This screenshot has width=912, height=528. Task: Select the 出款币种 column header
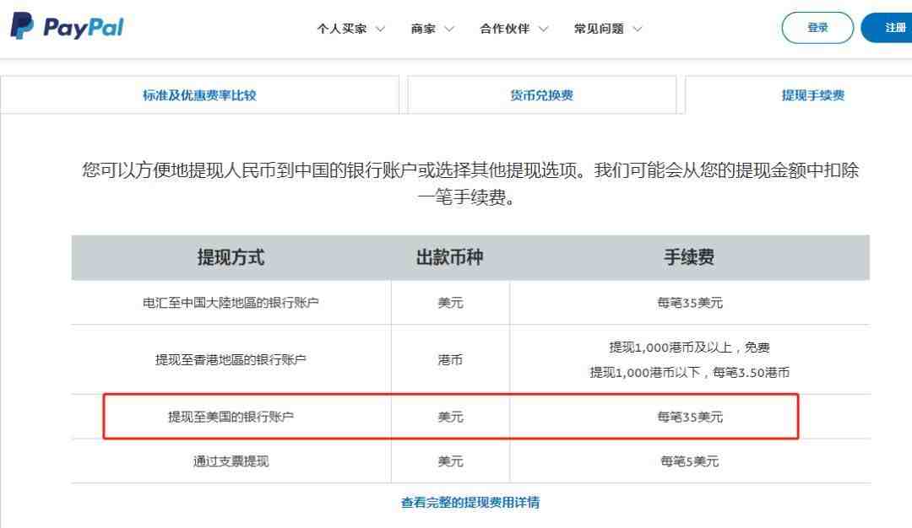pos(449,257)
